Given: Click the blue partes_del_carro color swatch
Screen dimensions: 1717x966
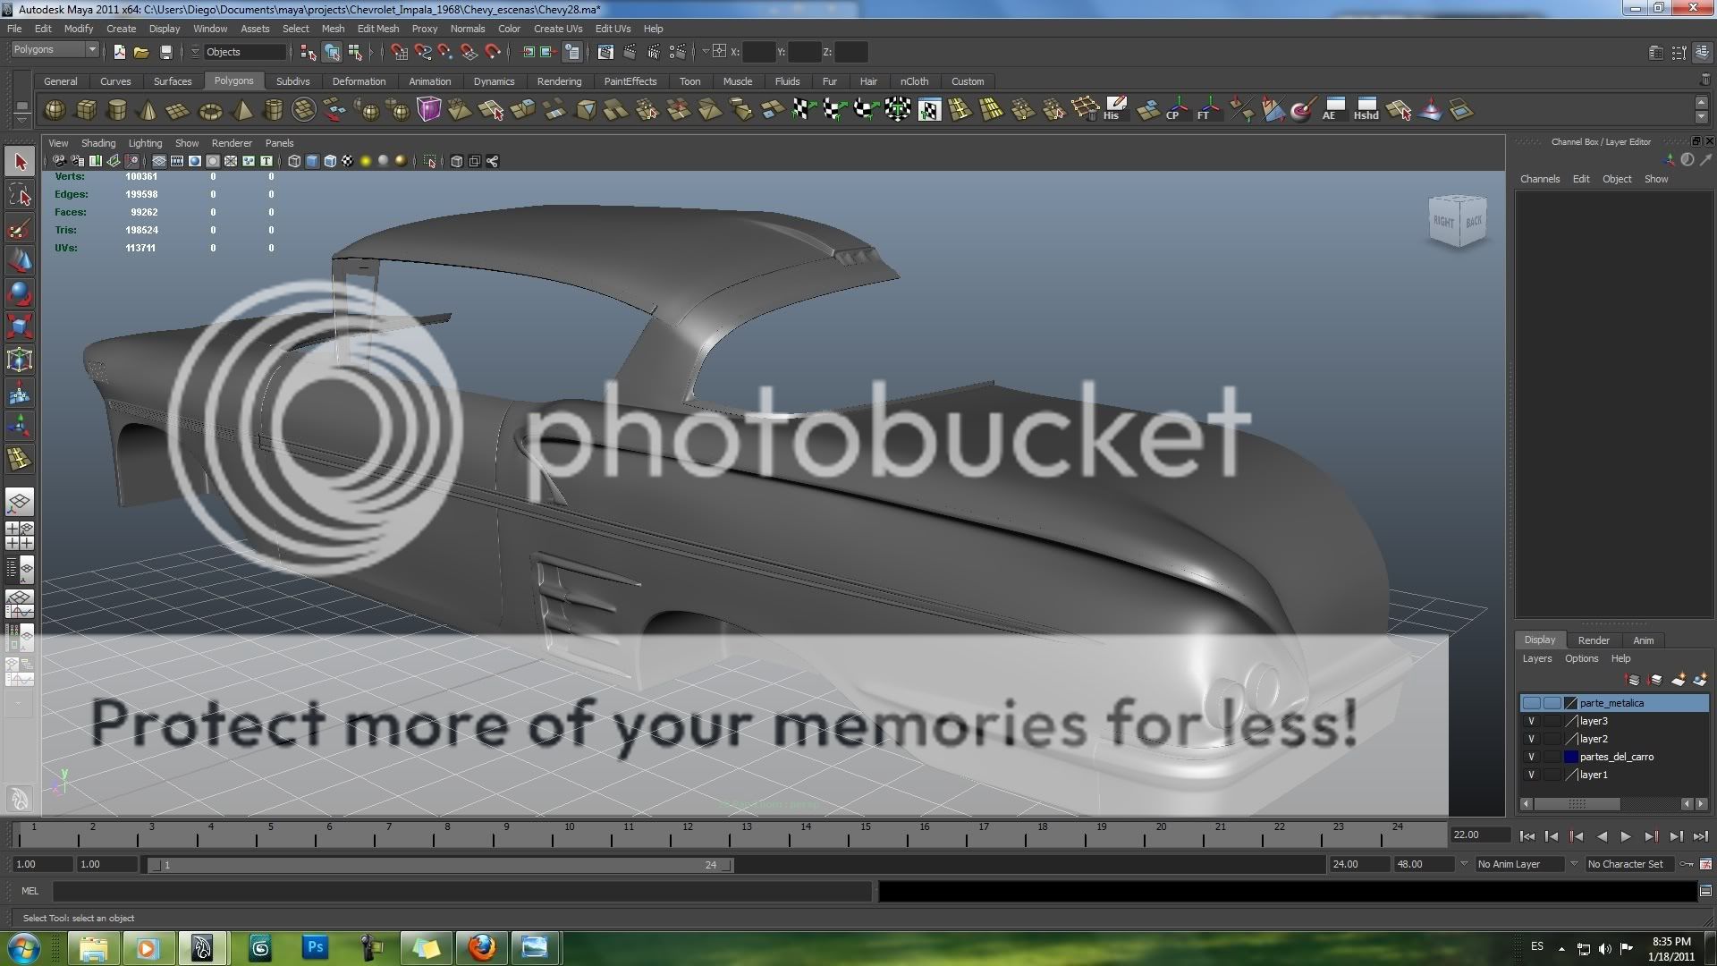Looking at the screenshot, I should (x=1570, y=757).
